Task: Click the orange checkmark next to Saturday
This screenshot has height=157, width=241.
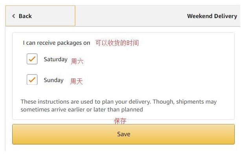Action: pyautogui.click(x=32, y=59)
